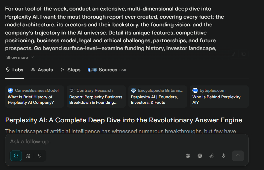Switch to the Assets tab
Viewport: 264px width, 170px height.
pos(42,70)
